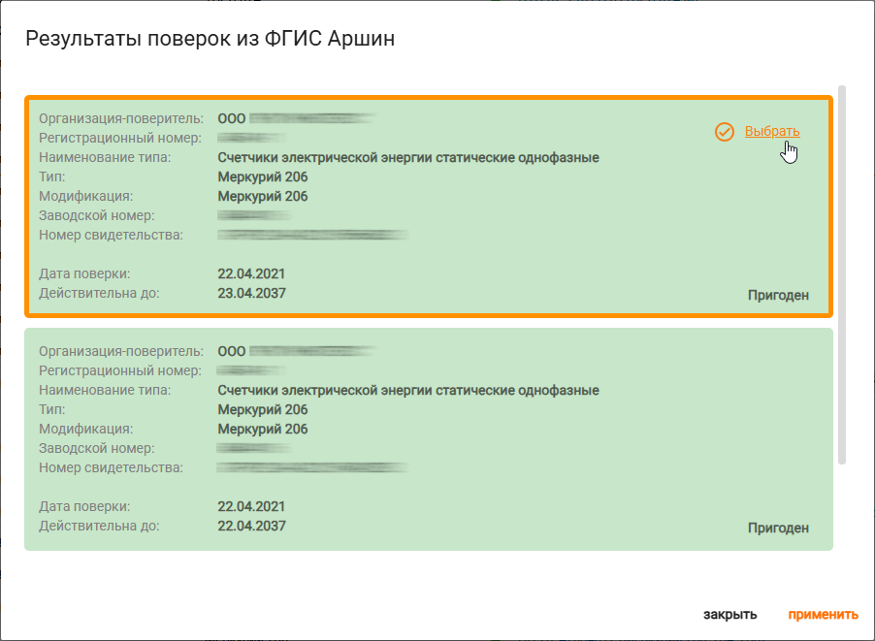Dismiss the dialog using the закрыть button
875x641 pixels.
click(x=729, y=614)
